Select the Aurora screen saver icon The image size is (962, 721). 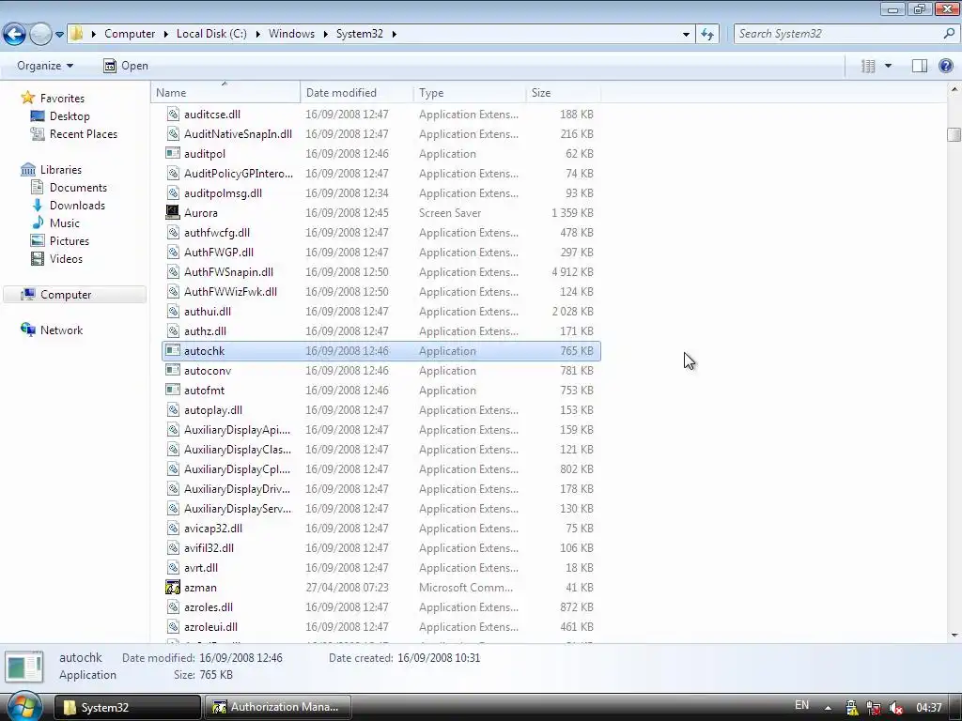coord(173,213)
